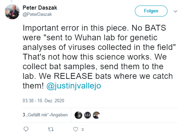This screenshot has width=184, height=136.
Task: Click the opening phrase "Important error in this piece"
Action: [75, 28]
